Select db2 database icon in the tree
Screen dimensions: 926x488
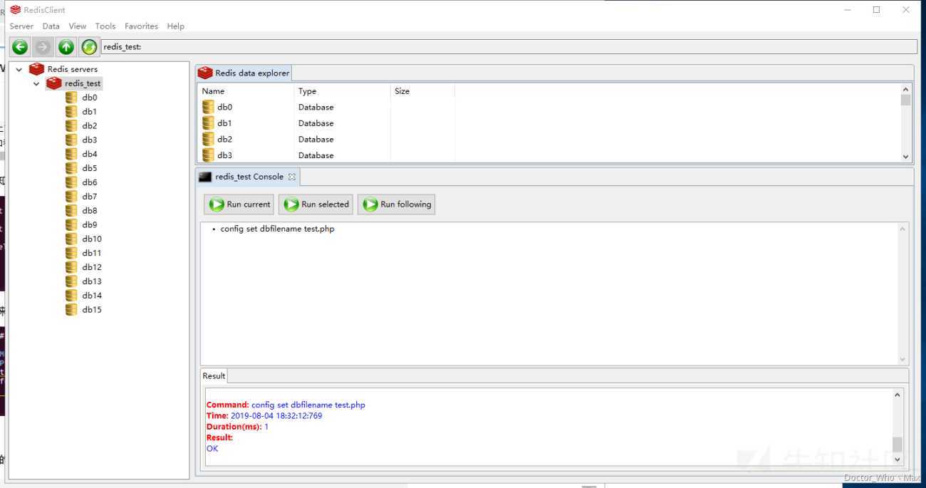(71, 125)
